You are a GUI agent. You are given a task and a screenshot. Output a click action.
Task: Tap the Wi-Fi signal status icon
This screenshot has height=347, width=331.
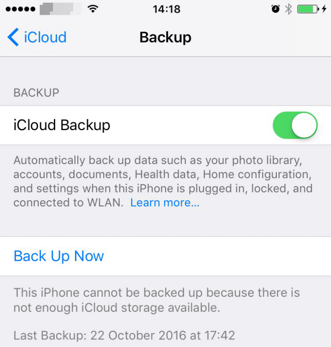(x=93, y=9)
